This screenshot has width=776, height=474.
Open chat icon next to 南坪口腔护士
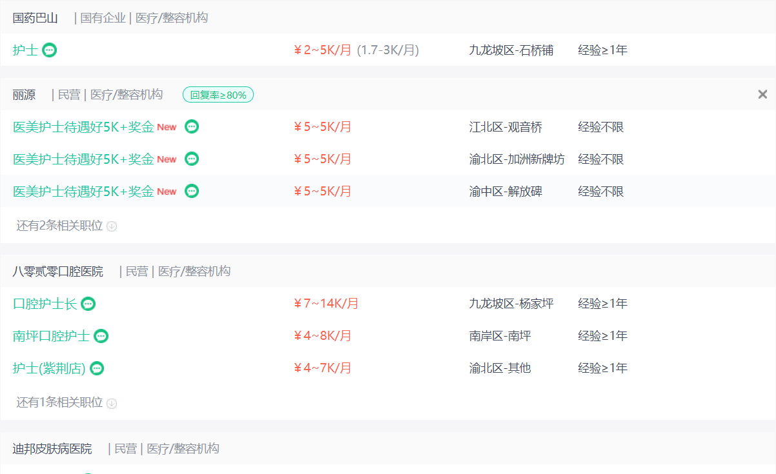(x=101, y=336)
